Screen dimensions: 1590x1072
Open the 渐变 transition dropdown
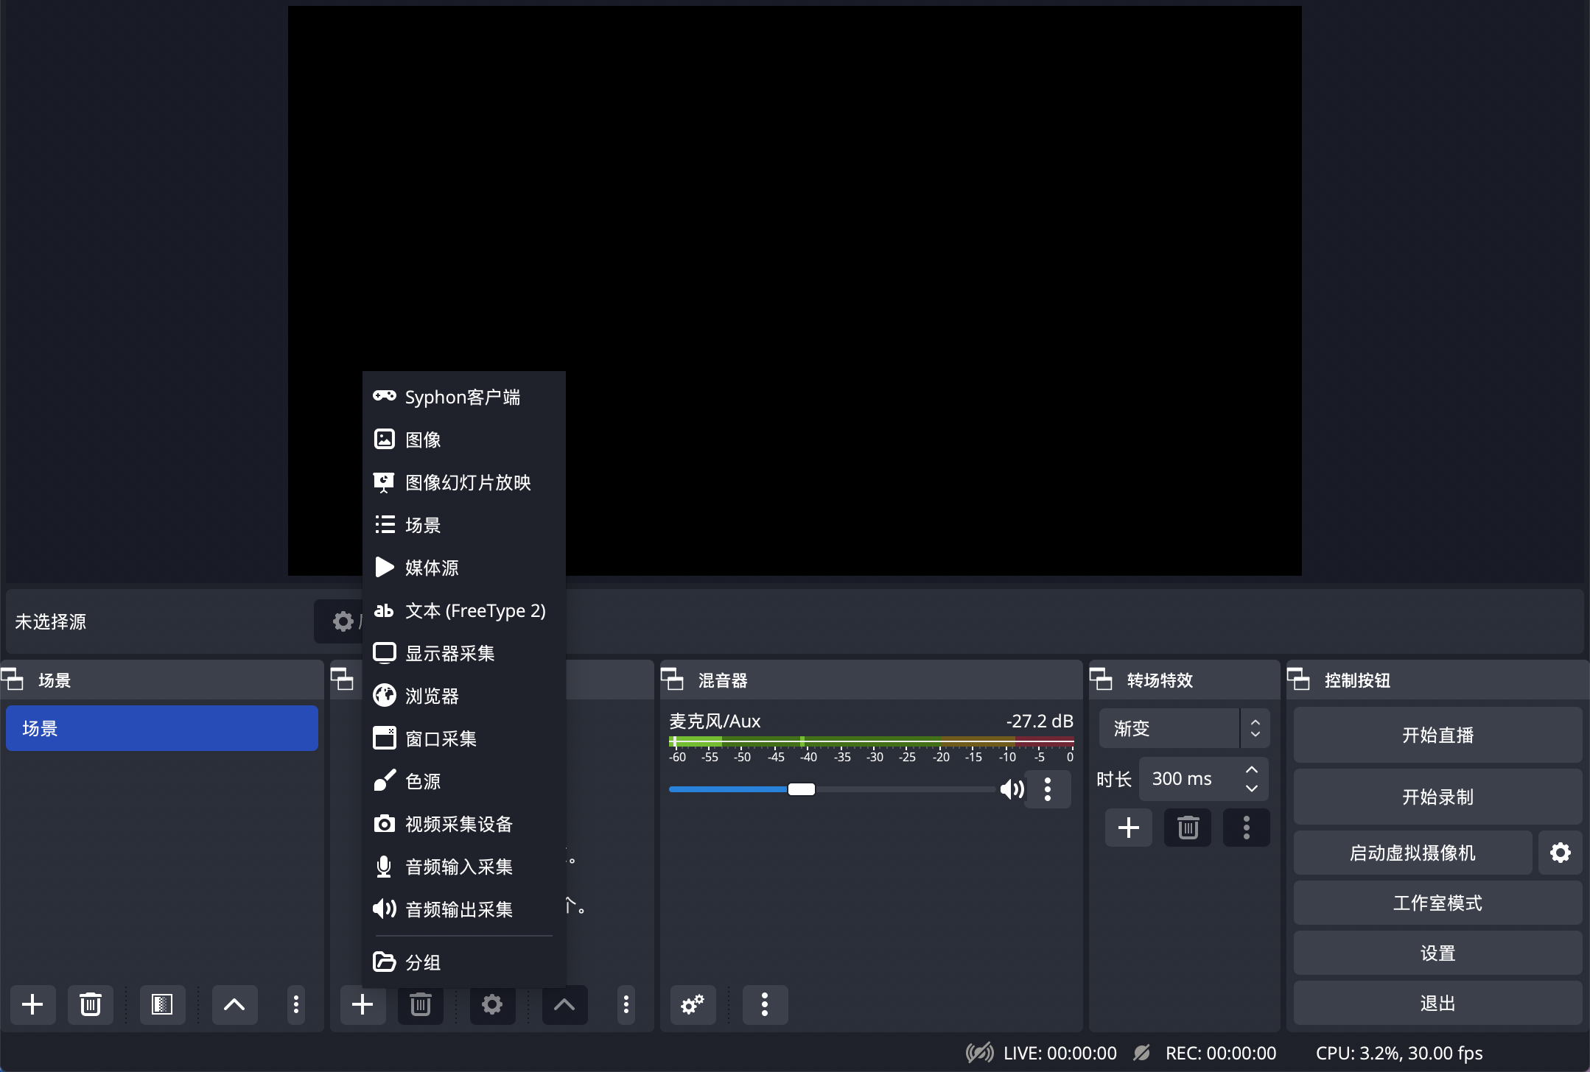click(1184, 728)
